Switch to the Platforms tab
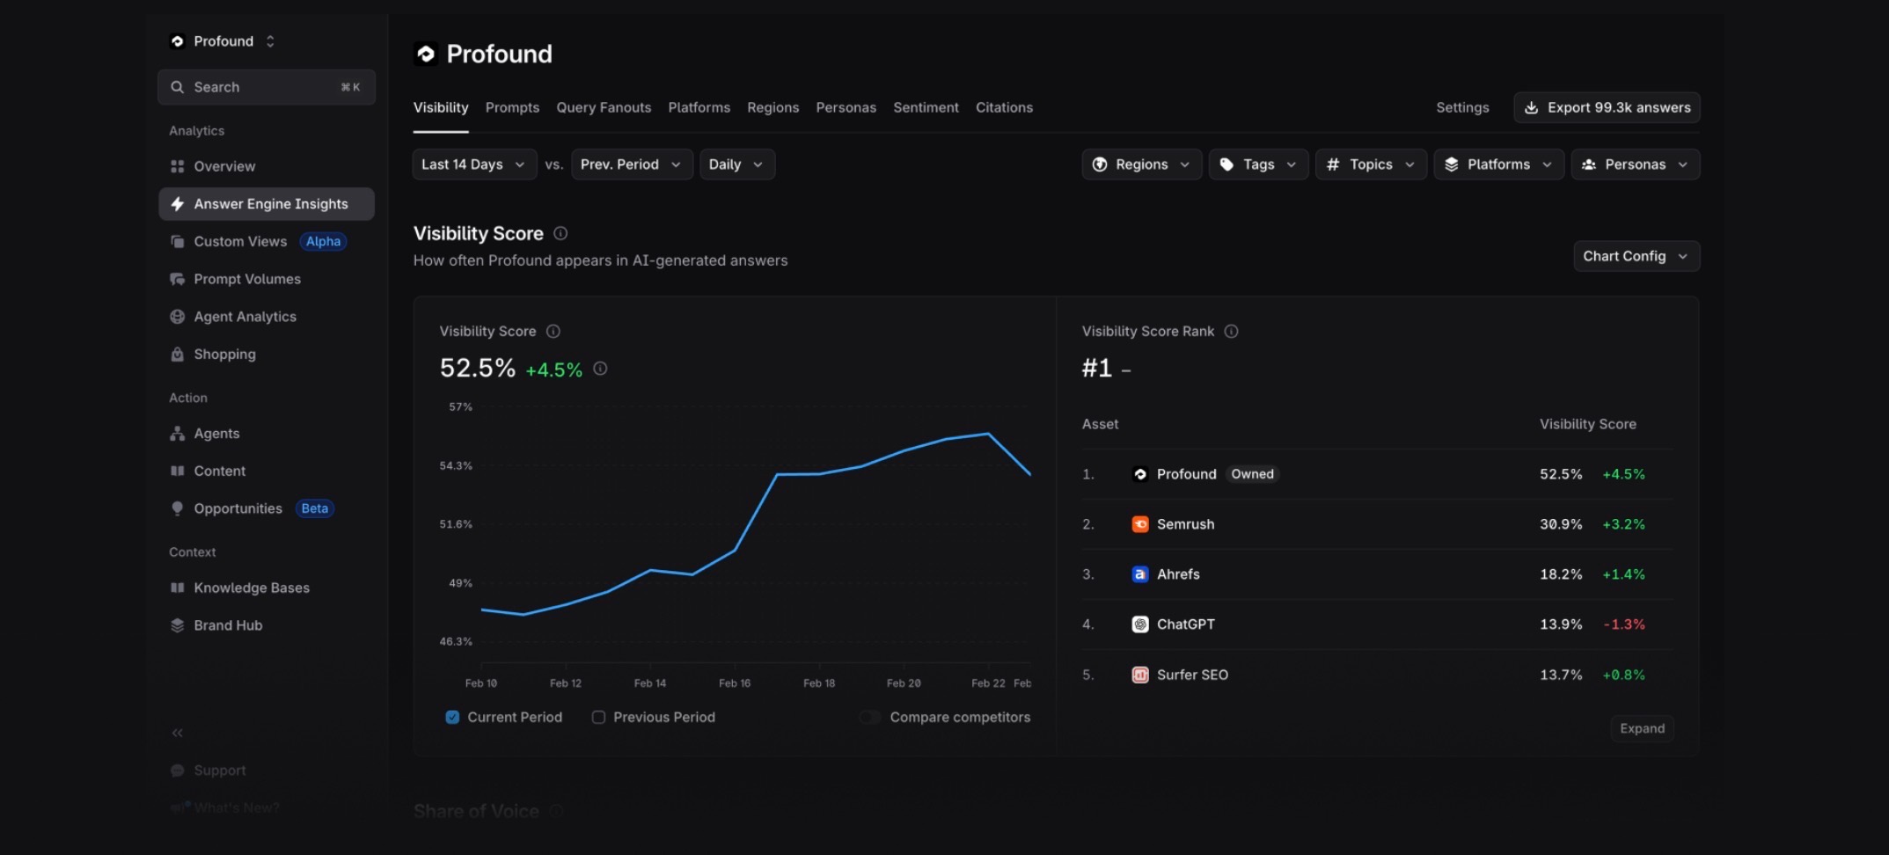The image size is (1889, 855). pos(699,107)
